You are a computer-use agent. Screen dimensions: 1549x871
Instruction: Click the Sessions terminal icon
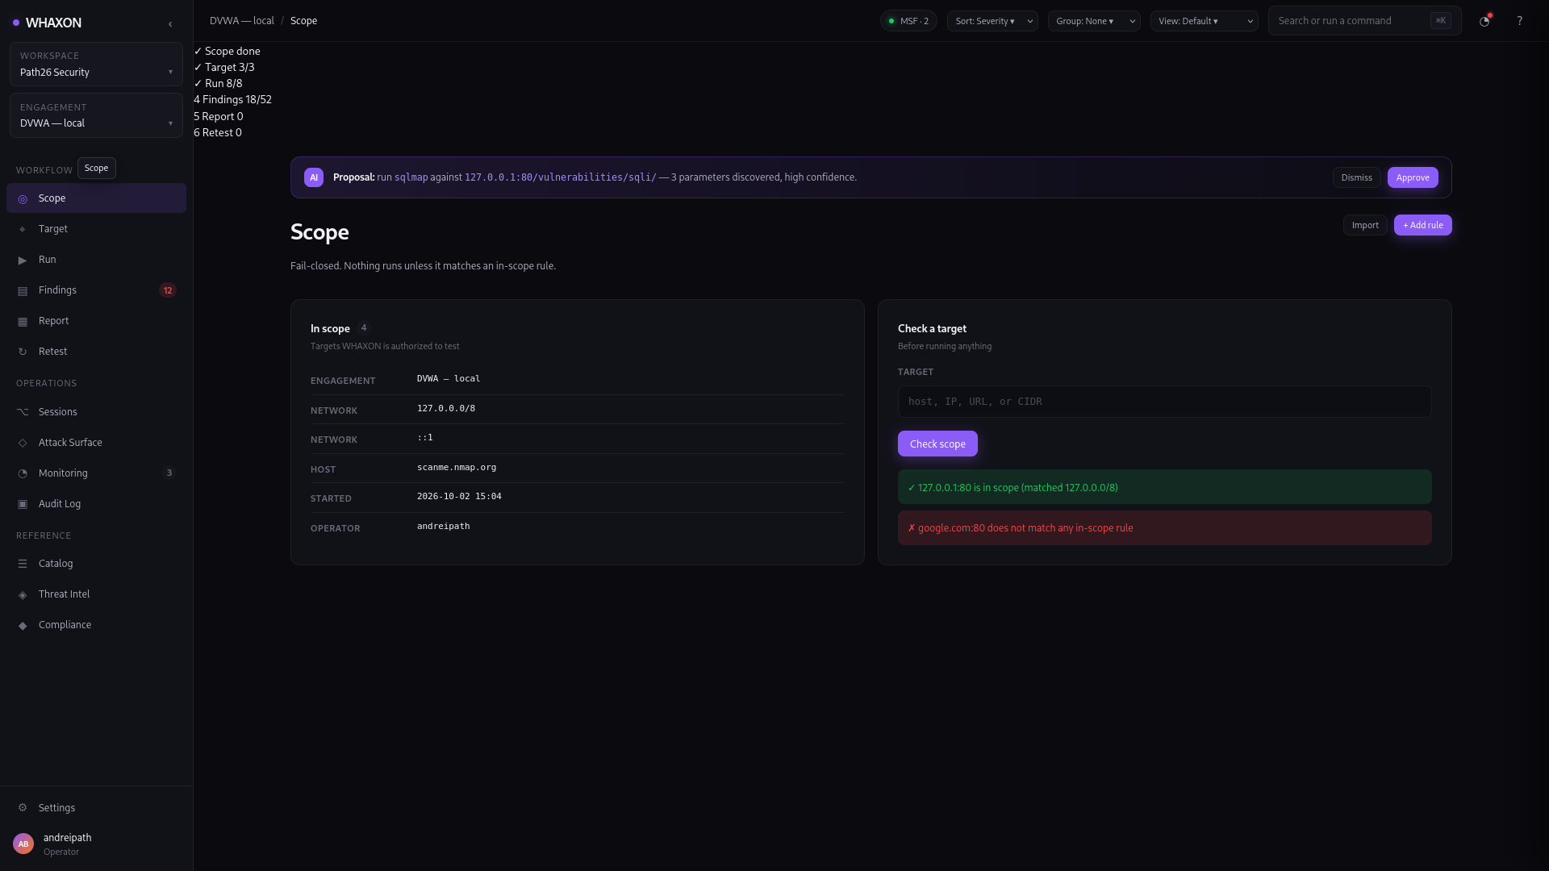tap(23, 412)
